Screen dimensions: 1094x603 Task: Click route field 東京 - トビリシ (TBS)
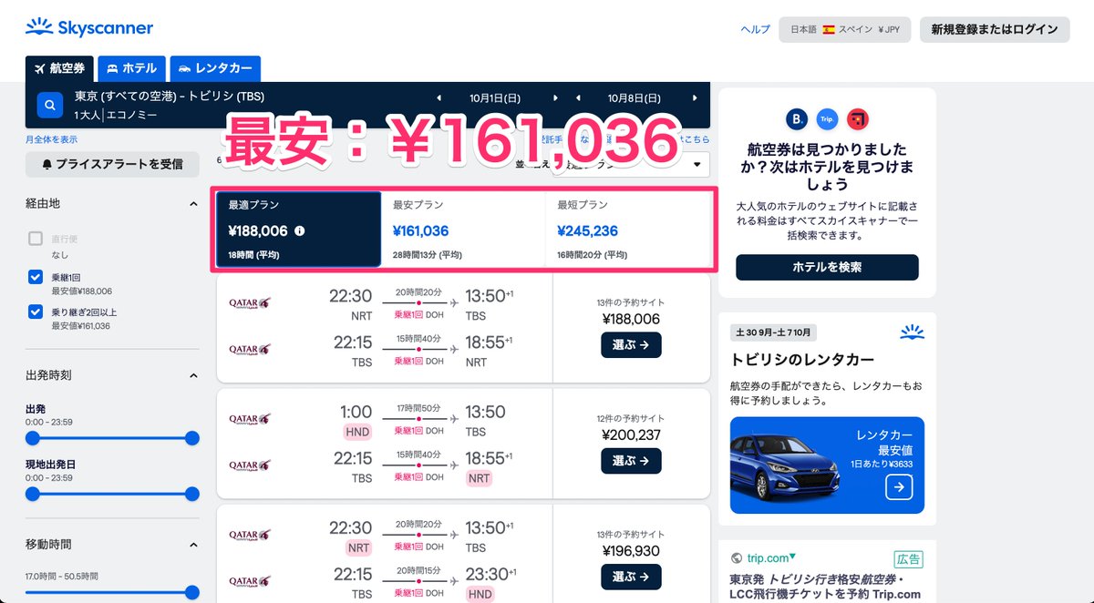point(170,97)
